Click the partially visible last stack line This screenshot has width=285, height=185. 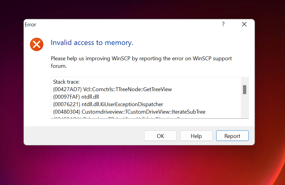pyautogui.click(x=120, y=117)
